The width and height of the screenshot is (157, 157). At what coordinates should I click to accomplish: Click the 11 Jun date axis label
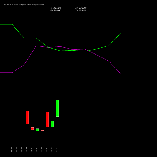pos(11,149)
